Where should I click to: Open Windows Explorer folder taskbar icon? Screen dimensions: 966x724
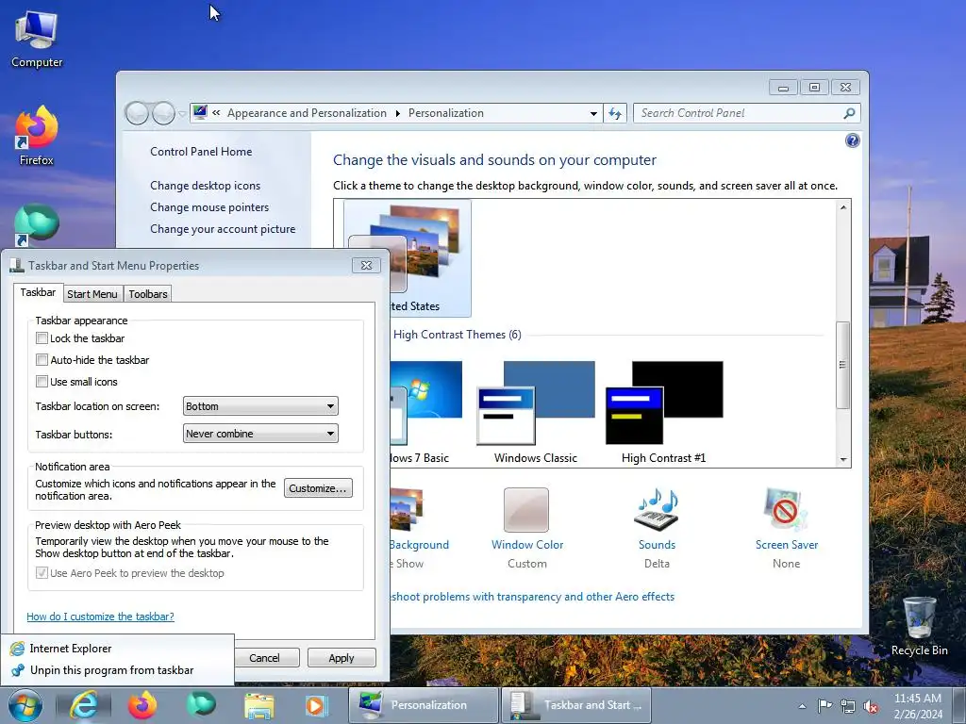pos(259,705)
